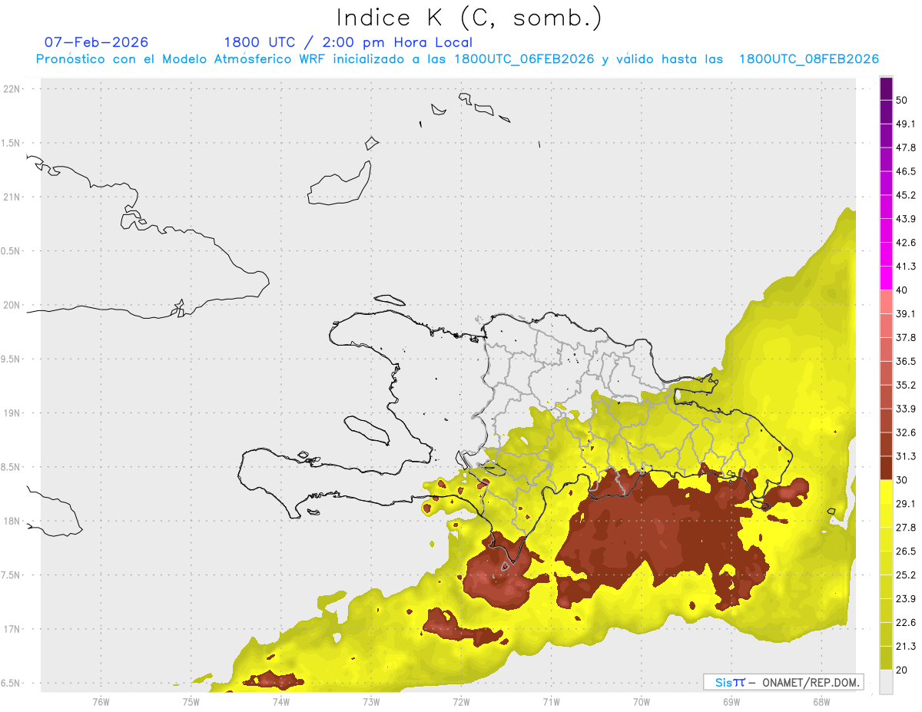Viewport: 922px width, 712px height.
Task: Click the '41.3' colorbar label
Action: pos(906,267)
